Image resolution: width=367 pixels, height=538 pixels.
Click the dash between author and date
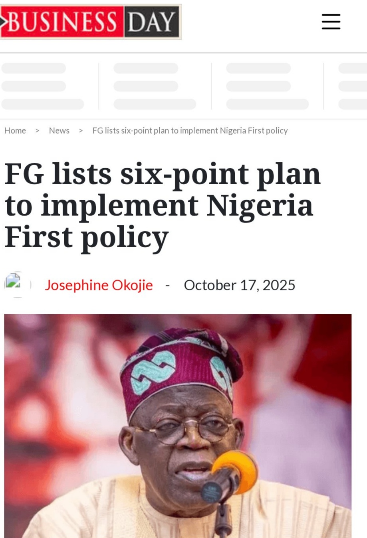[x=168, y=285]
